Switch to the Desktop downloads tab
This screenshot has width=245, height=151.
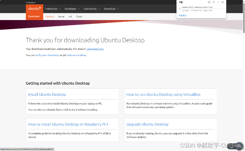click(x=50, y=17)
